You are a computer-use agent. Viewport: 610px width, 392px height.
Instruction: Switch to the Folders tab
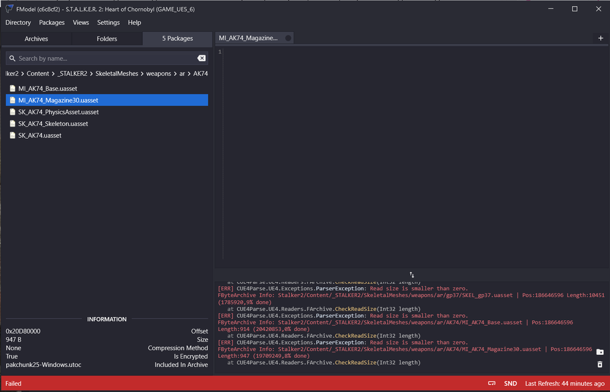[107, 38]
